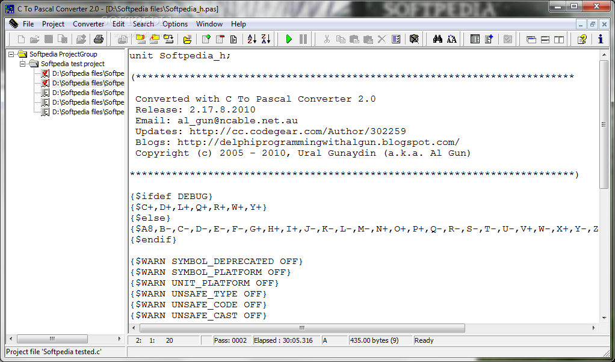Click the grey New file toolbar icon
Screen dimensions: 615x362
point(21,38)
